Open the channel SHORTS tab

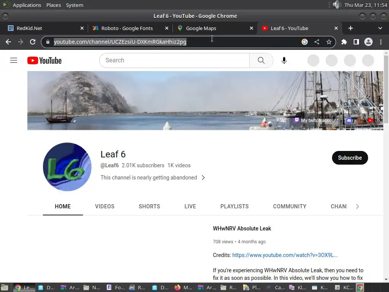tap(149, 206)
